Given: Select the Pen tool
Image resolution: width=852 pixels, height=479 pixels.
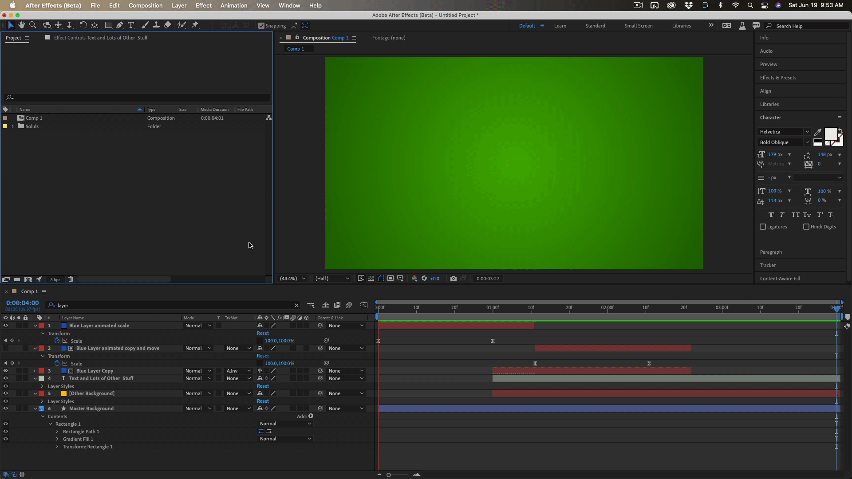Looking at the screenshot, I should coord(120,25).
